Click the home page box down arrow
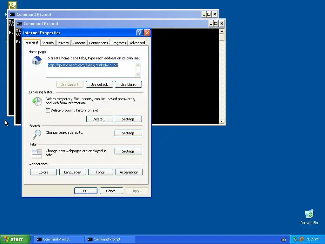Viewport: 325px width, 244px height. point(138,74)
